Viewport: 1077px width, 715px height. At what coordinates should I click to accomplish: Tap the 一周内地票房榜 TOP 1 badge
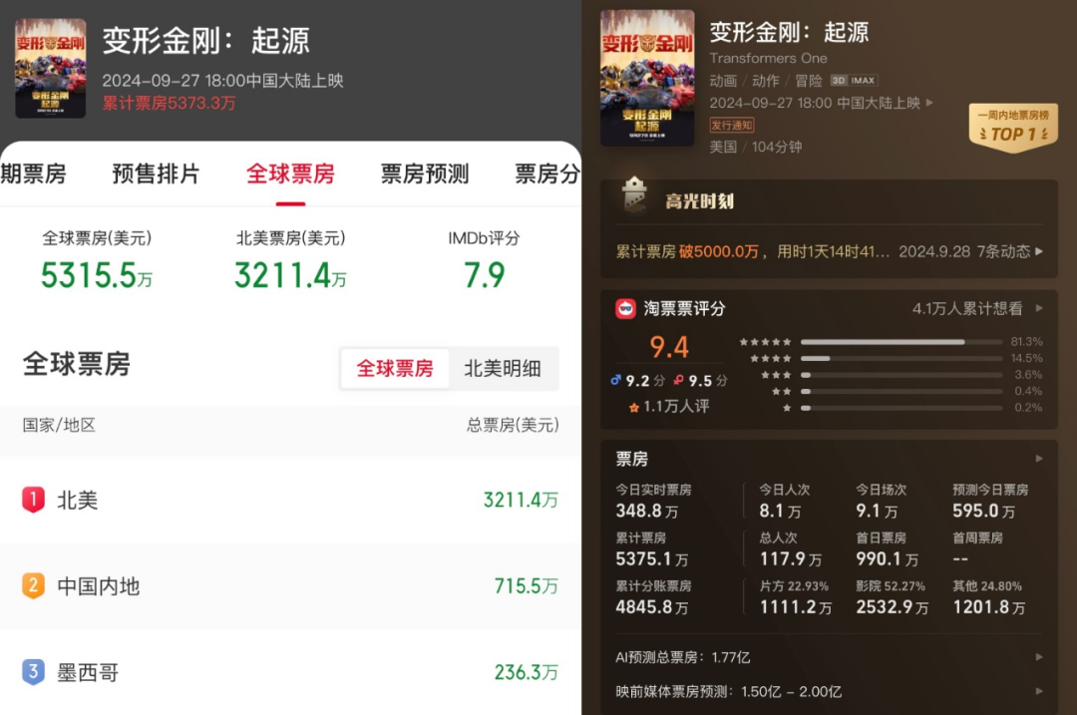(x=1013, y=127)
